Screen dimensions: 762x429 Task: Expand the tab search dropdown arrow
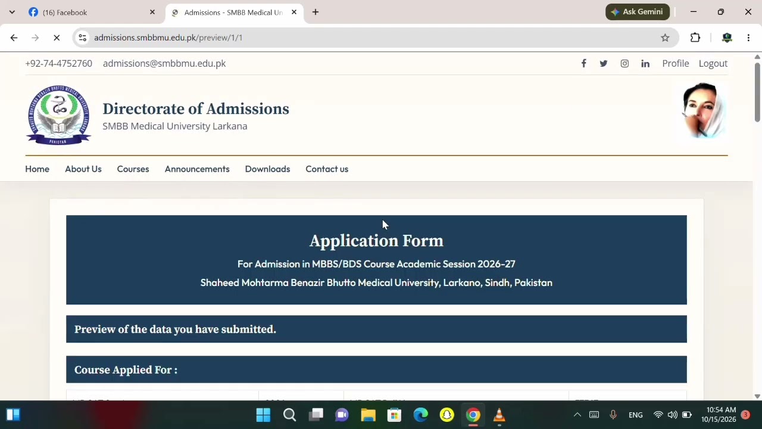12,12
